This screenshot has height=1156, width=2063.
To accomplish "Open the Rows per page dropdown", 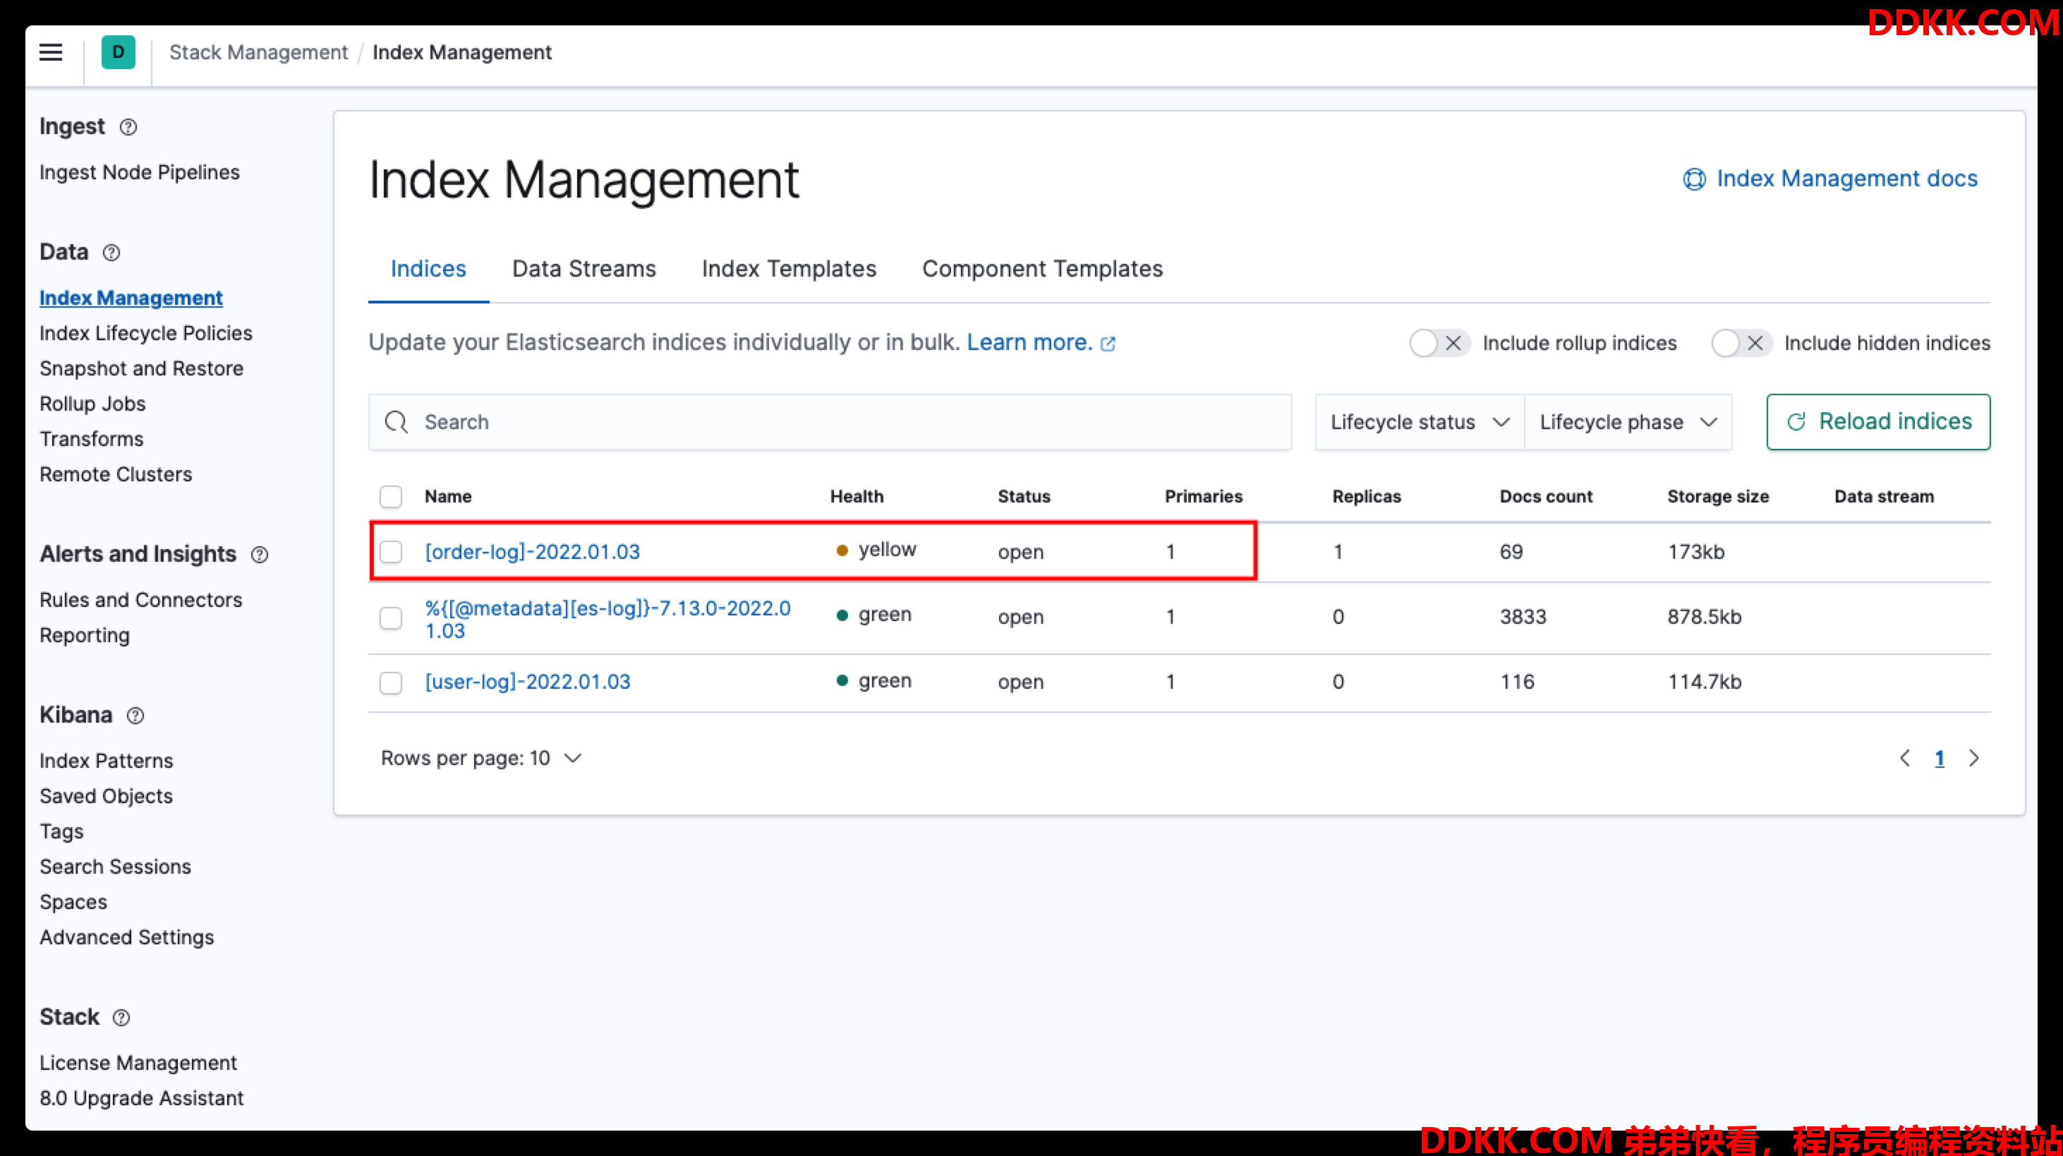I will (481, 759).
